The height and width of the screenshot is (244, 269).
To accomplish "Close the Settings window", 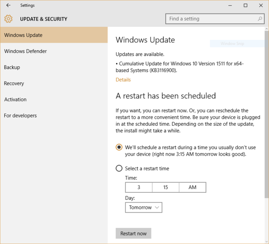I will (261, 6).
